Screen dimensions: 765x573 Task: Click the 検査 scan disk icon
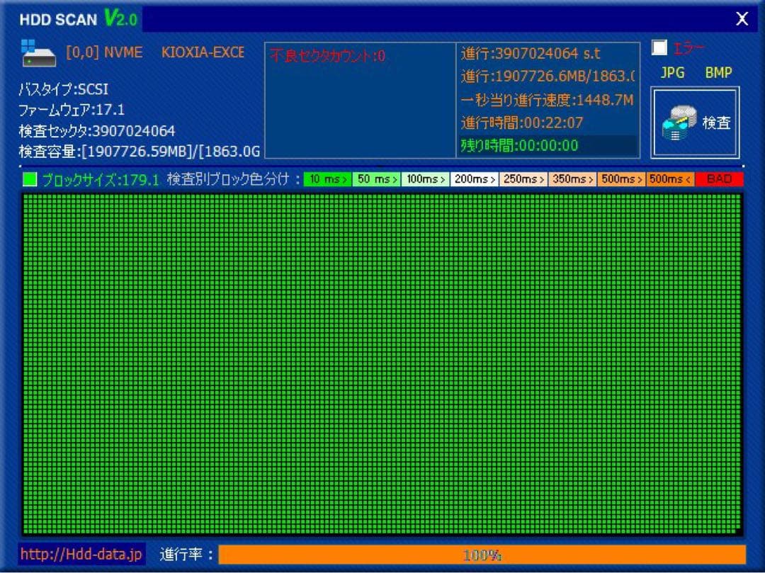695,122
